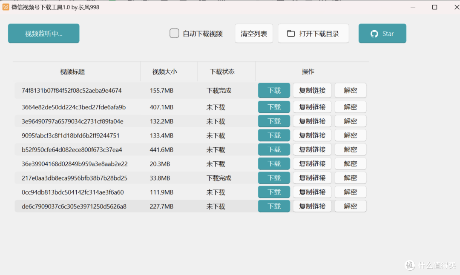Decrypt video 0cc94db813bdc504142fc314ae3f6a60
Screen dimensions: 460x275
[350, 192]
